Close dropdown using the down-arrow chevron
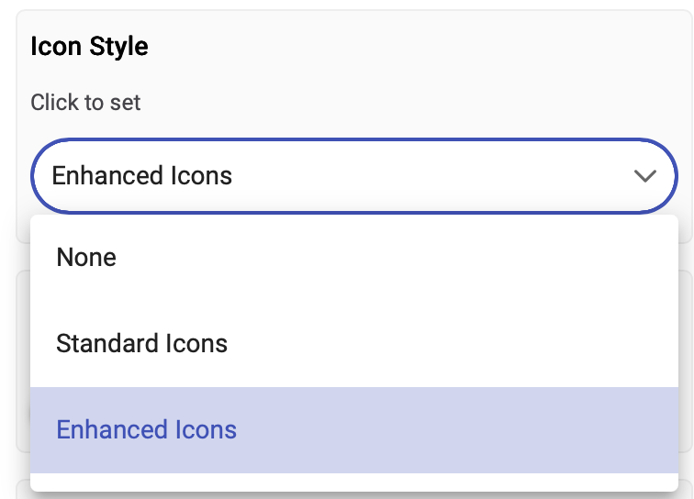This screenshot has height=499, width=694. (645, 175)
